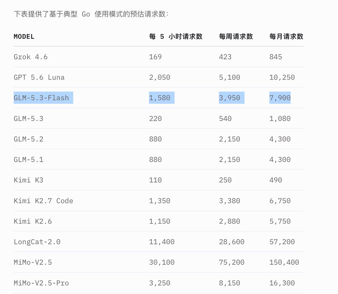Click the 每周请求数 column header
The image size is (338, 294).
pyautogui.click(x=236, y=37)
